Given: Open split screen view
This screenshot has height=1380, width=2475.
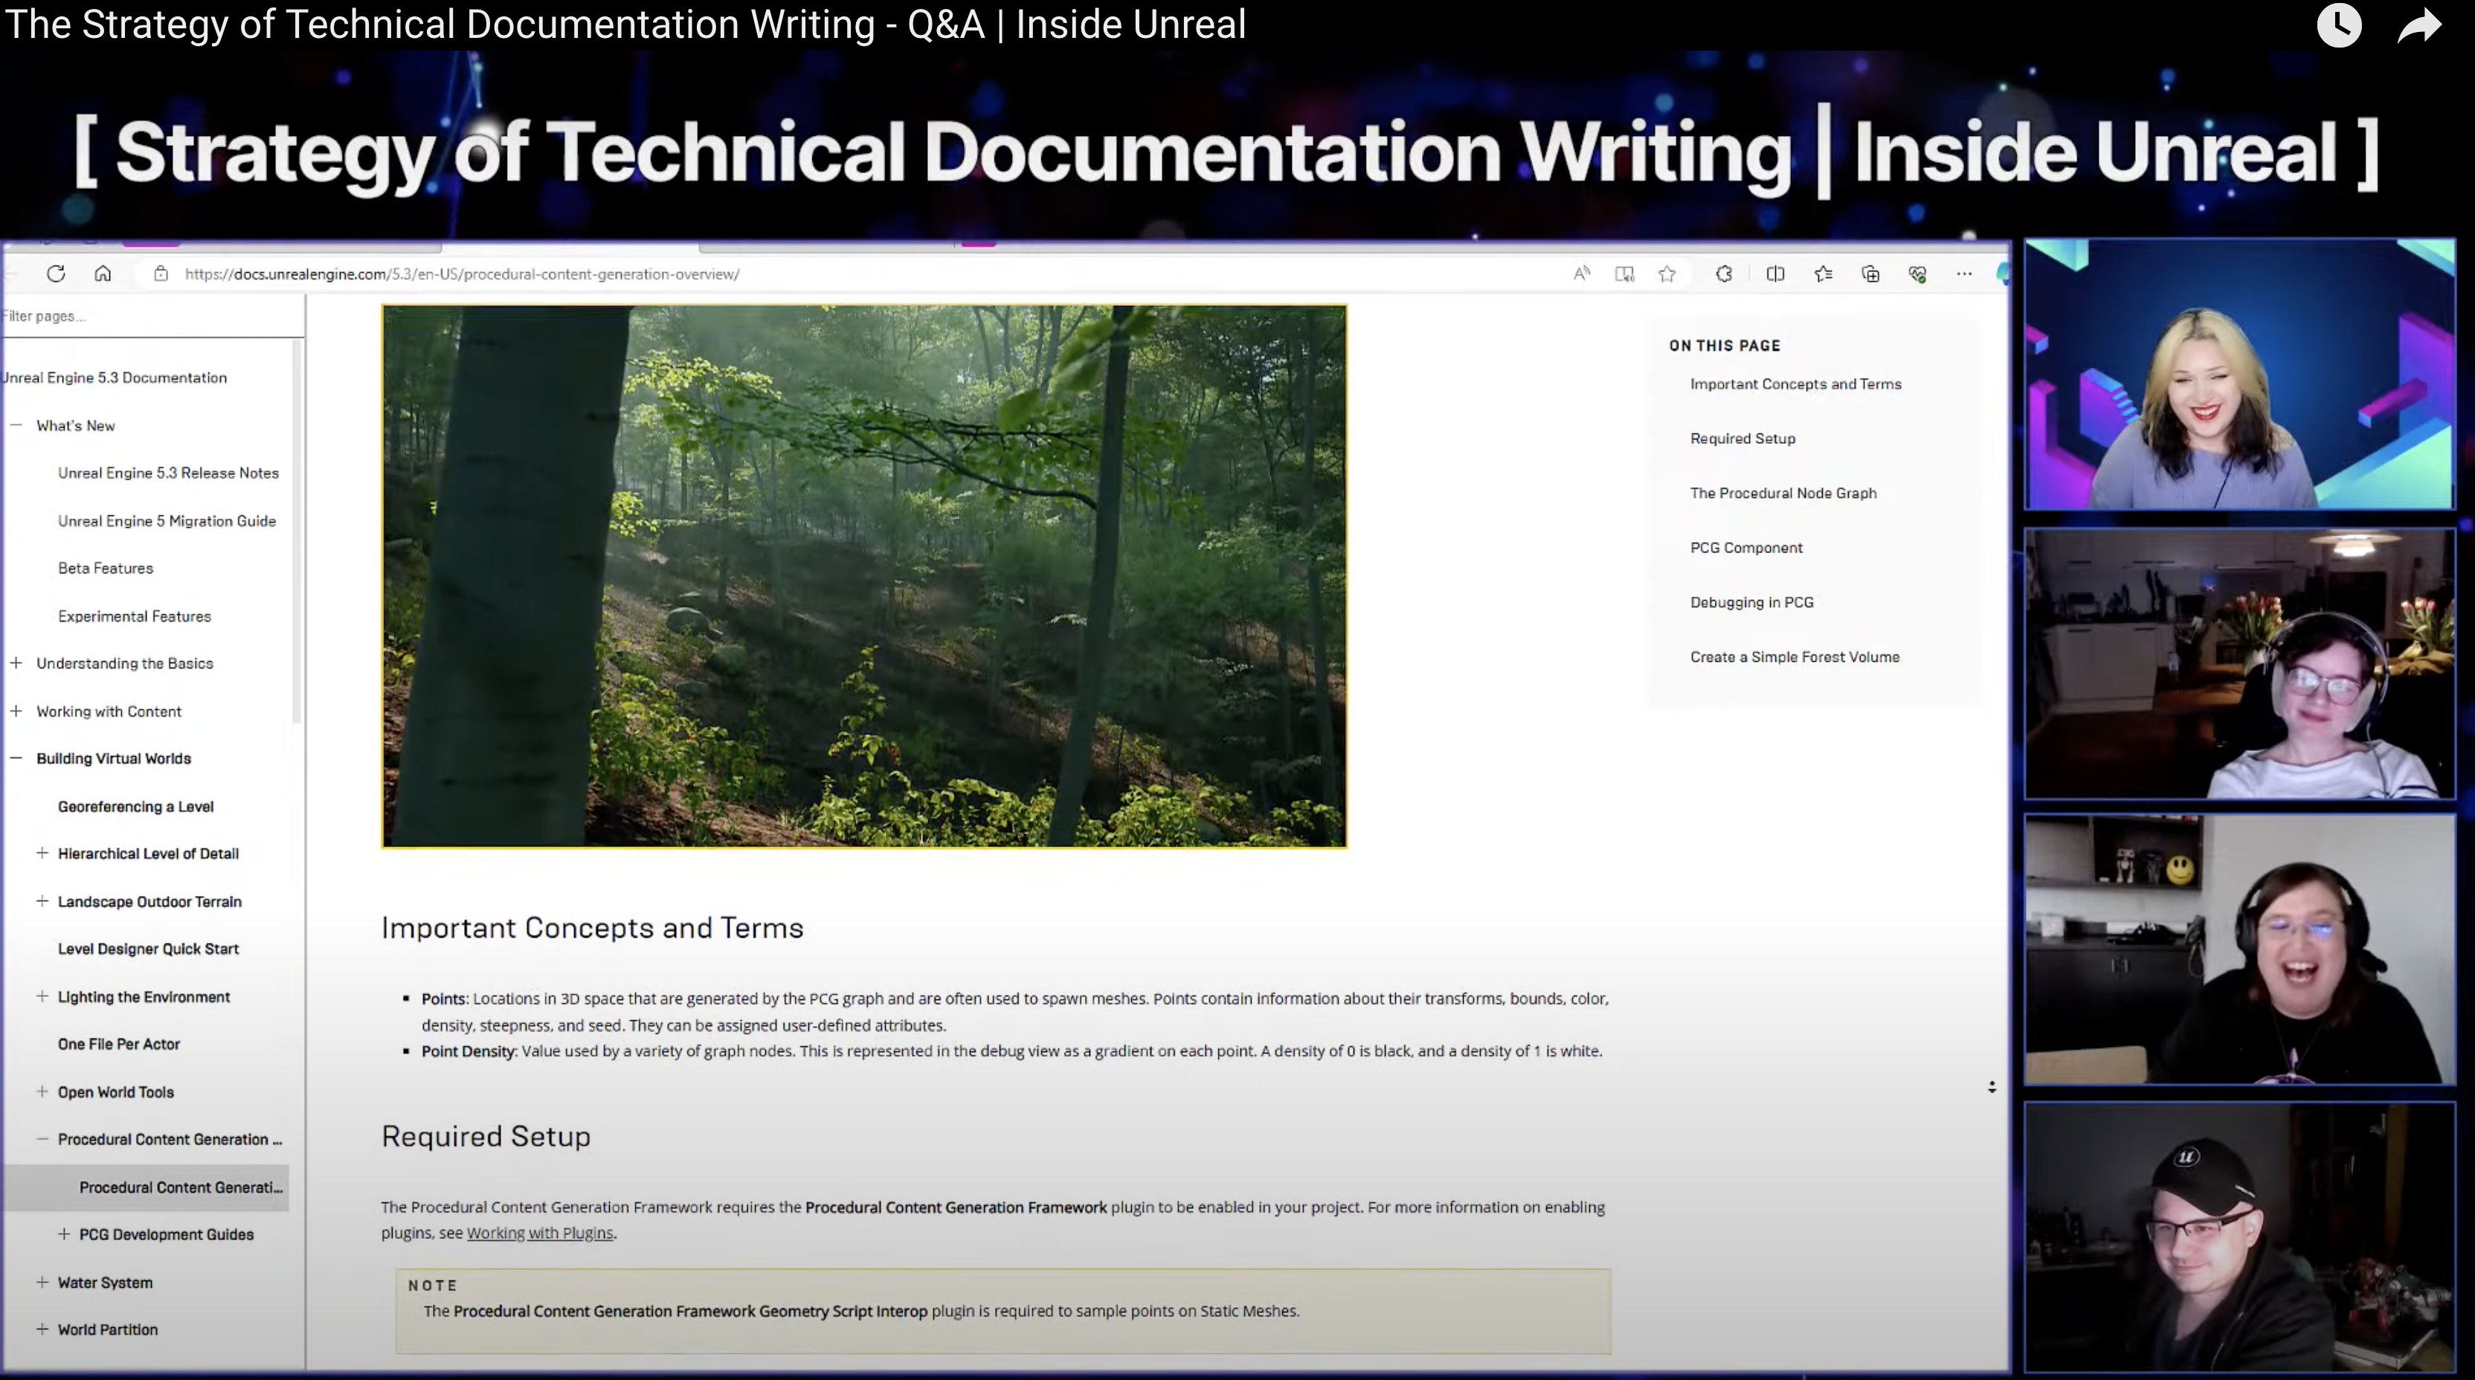Looking at the screenshot, I should click(x=1775, y=274).
